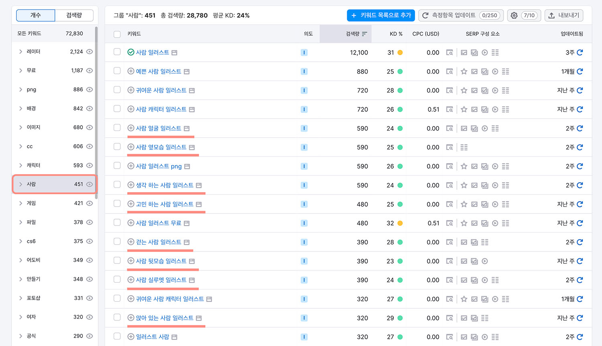Refresh metrics for 고민 하는 사람 일러스트 row
Image resolution: width=602 pixels, height=346 pixels.
[x=580, y=204]
